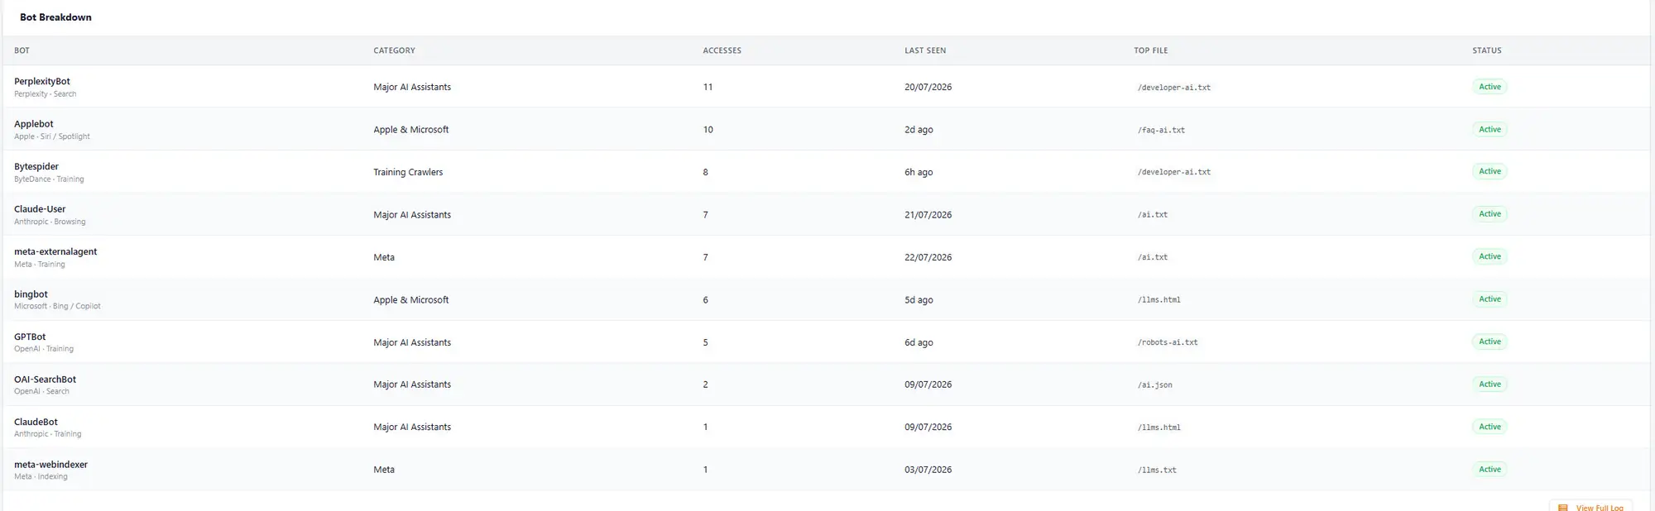Open the View Full Log button
Viewport: 1655px width, 511px height.
[x=1590, y=506]
